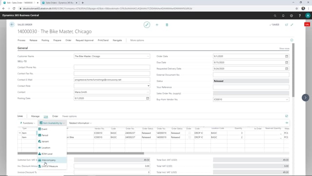The image size is (312, 176).
Task: Open the Requested Delivery Date calendar picker
Action: pyautogui.click(x=287, y=68)
